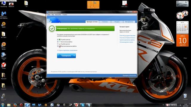
Task: Launch Firefox from the taskbar
Action: pos(15,105)
